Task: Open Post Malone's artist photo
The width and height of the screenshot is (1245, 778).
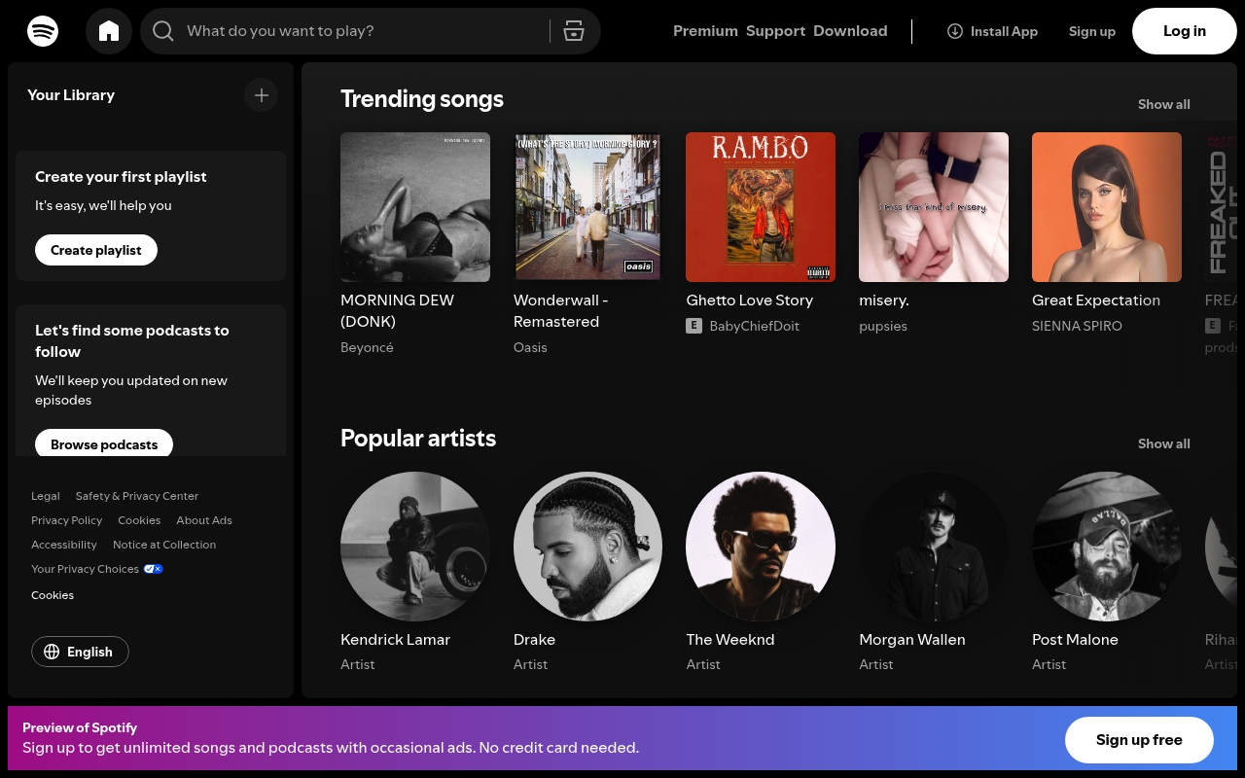Action: coord(1107,547)
